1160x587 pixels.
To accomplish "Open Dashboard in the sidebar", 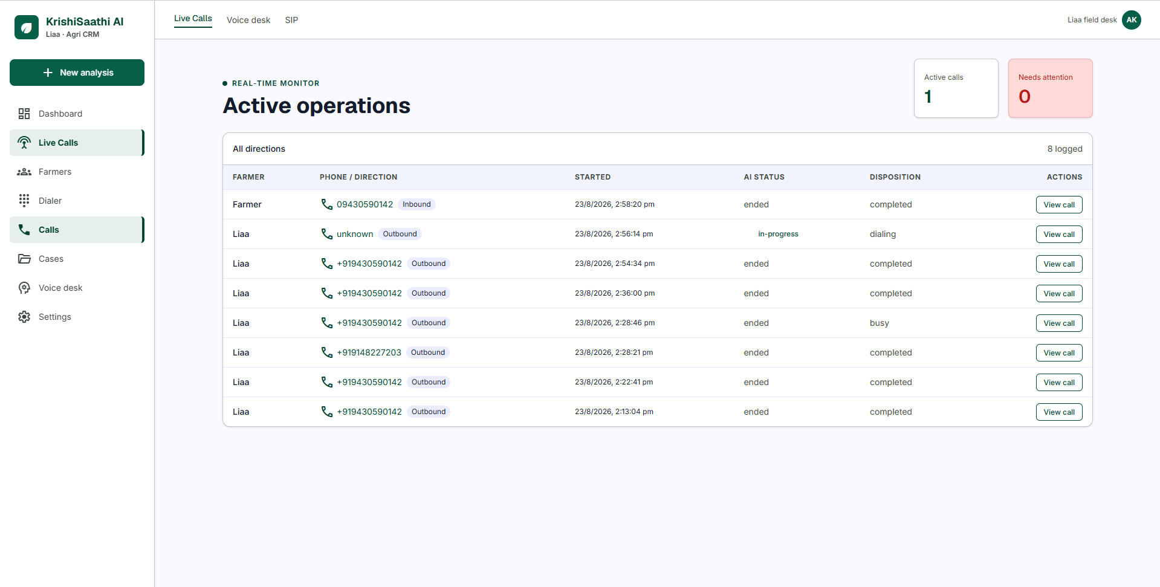I will (x=77, y=114).
